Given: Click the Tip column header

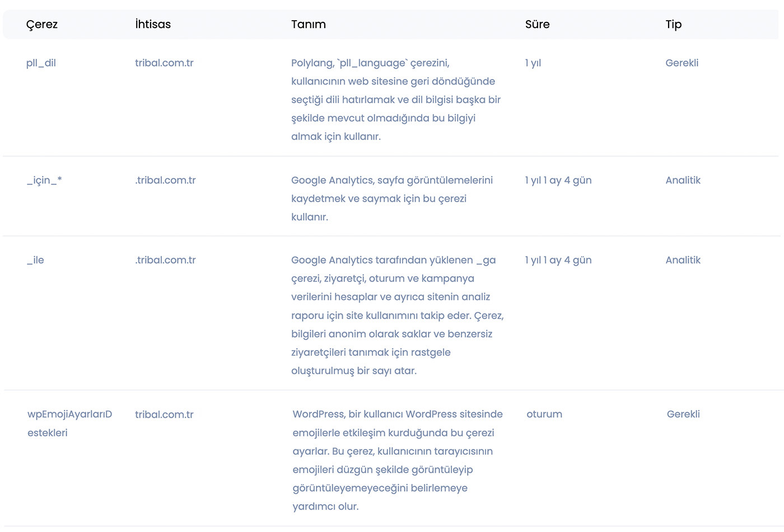Looking at the screenshot, I should pyautogui.click(x=674, y=25).
